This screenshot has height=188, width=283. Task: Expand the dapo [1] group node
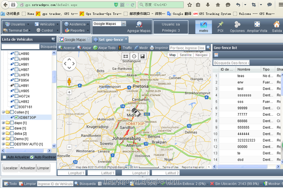click(4, 123)
